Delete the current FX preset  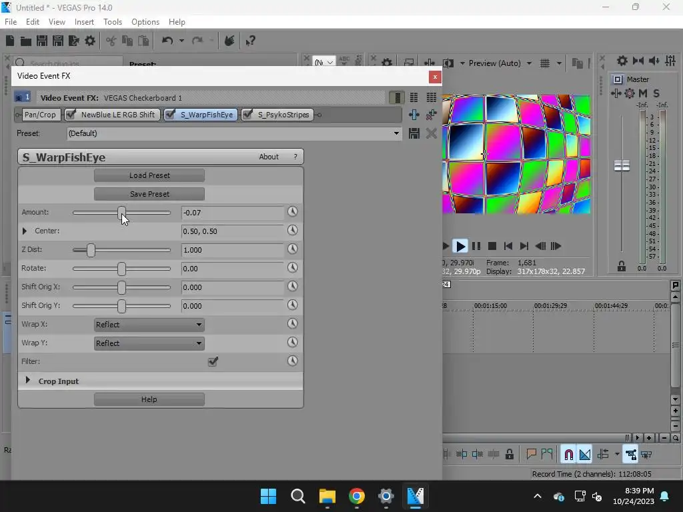432,133
